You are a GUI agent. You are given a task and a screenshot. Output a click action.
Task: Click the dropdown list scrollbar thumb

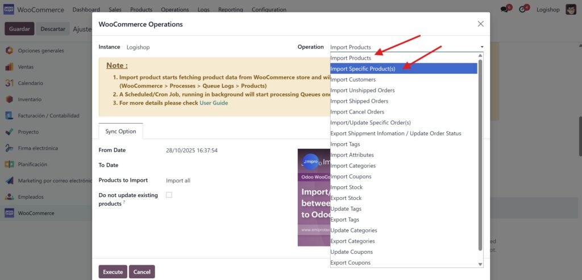[480, 154]
